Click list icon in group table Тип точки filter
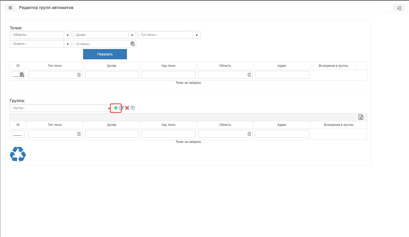The image size is (409, 237). click(x=79, y=134)
